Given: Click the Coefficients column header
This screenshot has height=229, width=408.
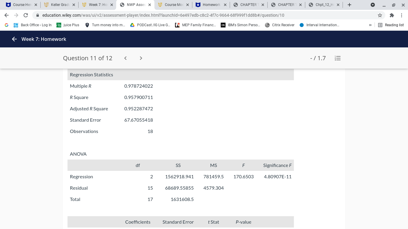Looking at the screenshot, I should 138,222.
